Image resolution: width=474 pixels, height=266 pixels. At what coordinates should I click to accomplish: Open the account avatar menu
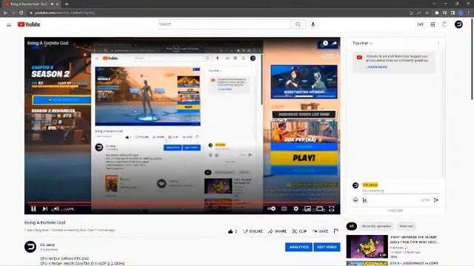click(x=458, y=24)
